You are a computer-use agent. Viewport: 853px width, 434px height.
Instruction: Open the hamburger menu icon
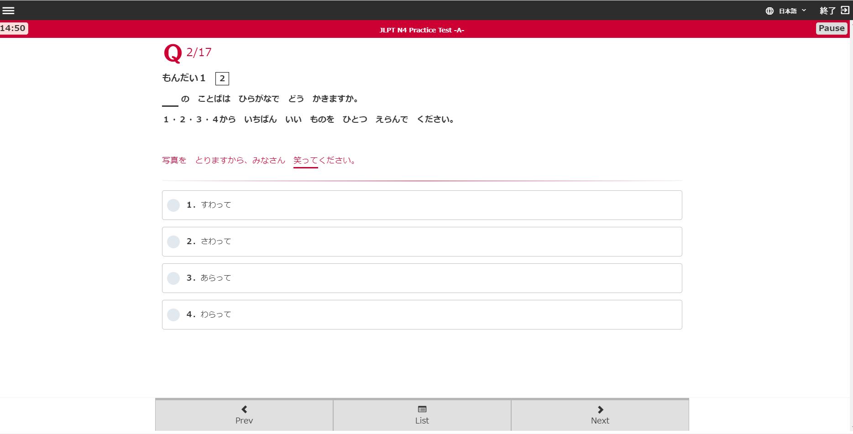tap(9, 10)
